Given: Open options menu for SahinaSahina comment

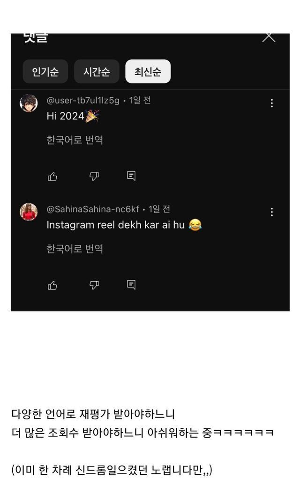Looking at the screenshot, I should click(271, 212).
